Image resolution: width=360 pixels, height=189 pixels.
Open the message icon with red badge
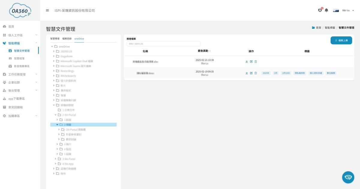(320, 10)
